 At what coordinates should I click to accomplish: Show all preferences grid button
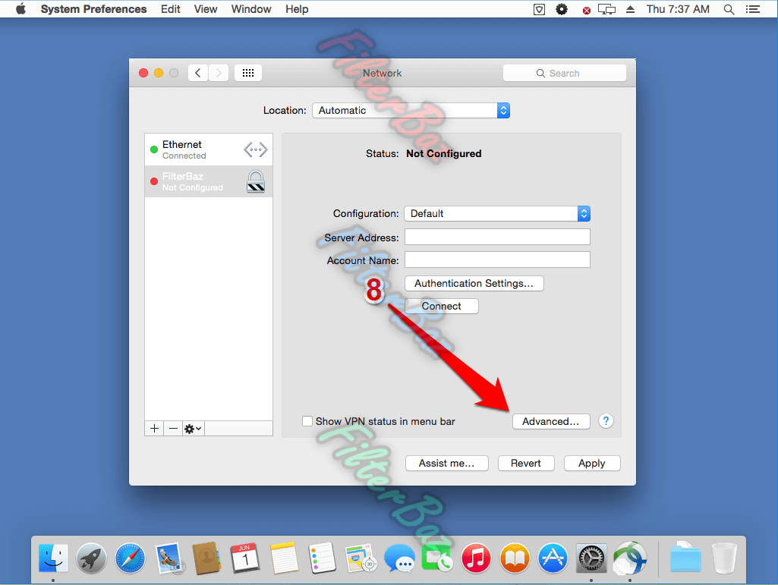click(248, 73)
